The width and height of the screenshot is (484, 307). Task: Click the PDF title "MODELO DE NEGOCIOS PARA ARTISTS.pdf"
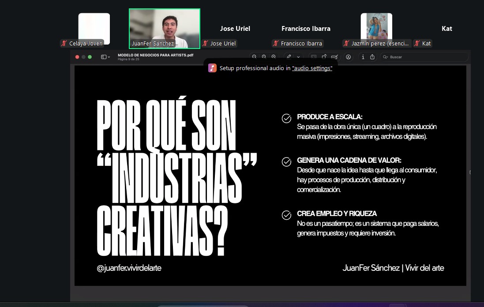[155, 55]
